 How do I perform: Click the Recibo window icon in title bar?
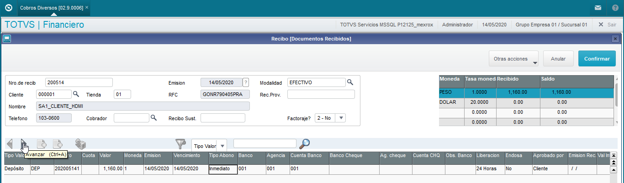[7, 39]
